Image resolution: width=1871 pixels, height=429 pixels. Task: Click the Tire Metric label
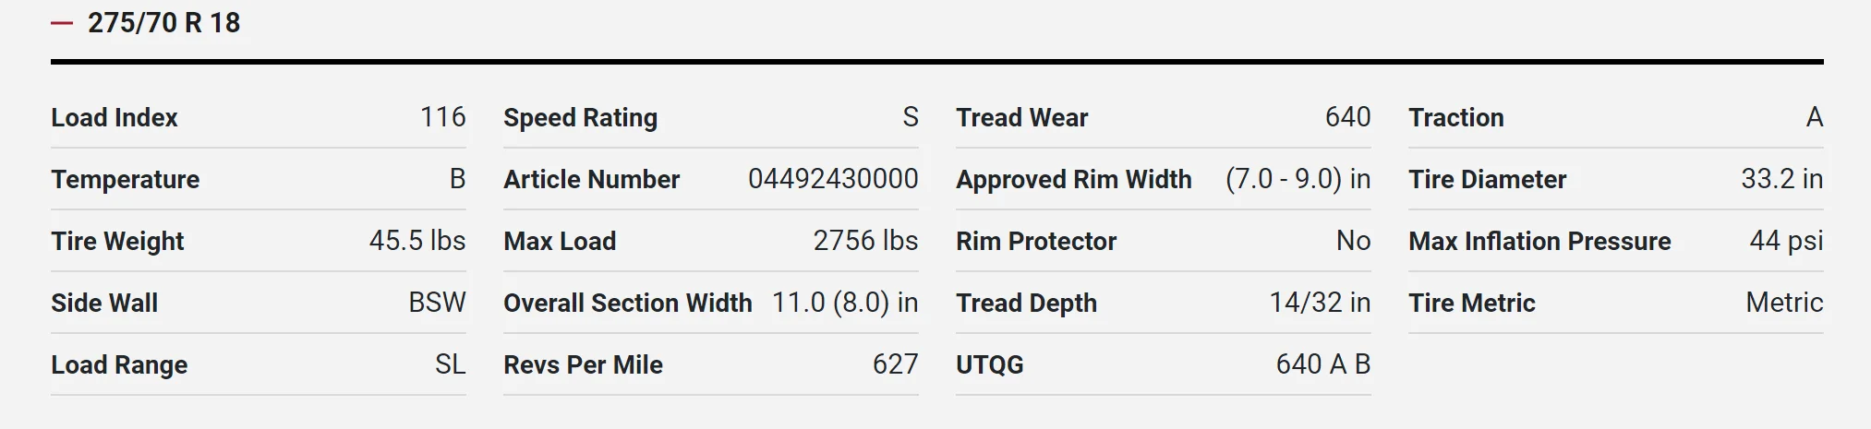(x=1471, y=303)
